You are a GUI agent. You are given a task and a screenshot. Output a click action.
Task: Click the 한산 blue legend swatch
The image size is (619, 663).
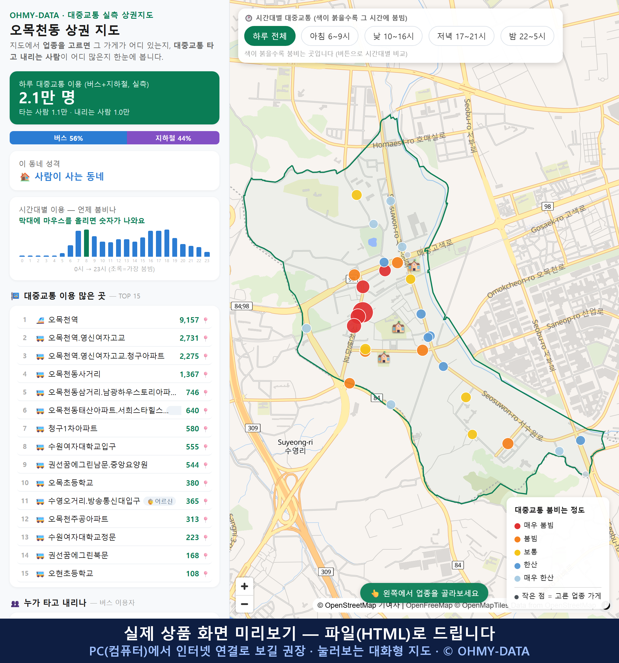coord(517,566)
